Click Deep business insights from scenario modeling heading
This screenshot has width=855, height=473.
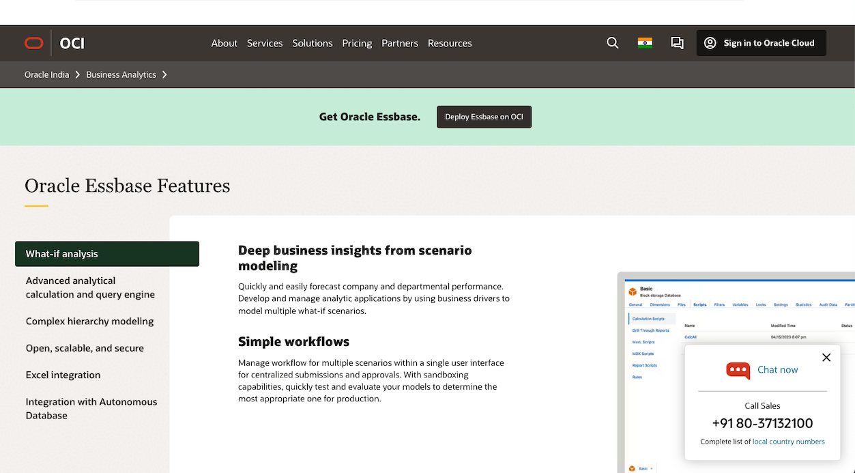coord(355,258)
